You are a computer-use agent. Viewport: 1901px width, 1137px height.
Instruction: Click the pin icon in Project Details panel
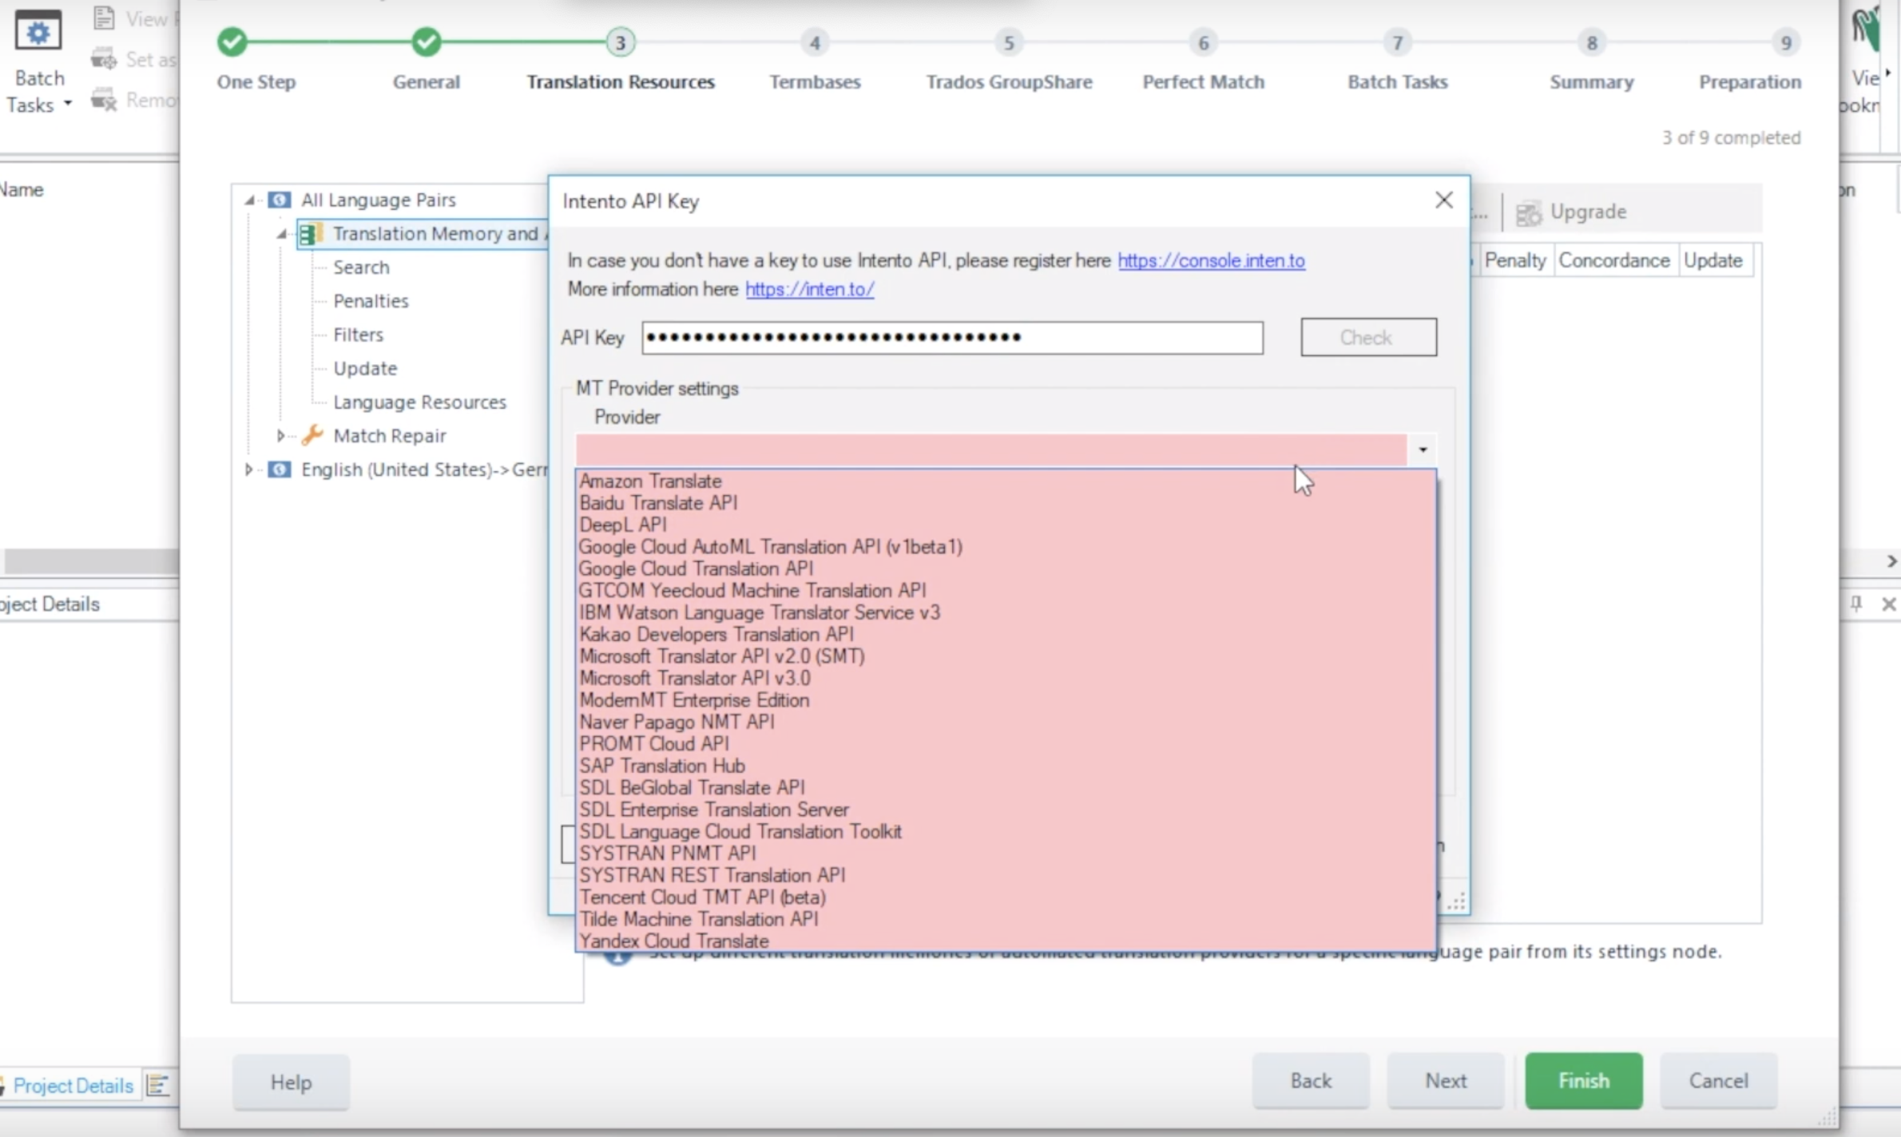[x=1856, y=604]
